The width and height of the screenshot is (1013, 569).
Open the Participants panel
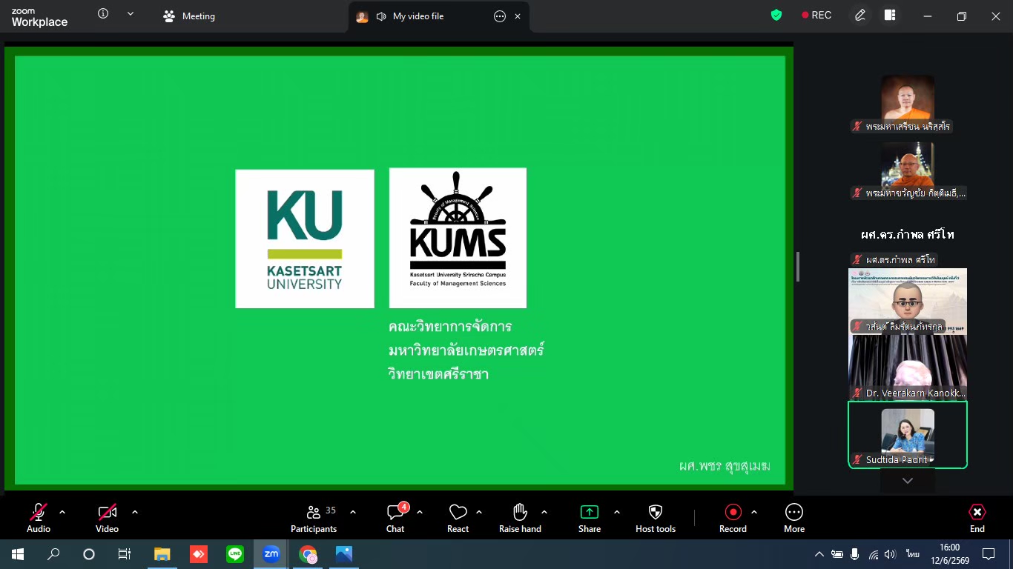(x=314, y=518)
